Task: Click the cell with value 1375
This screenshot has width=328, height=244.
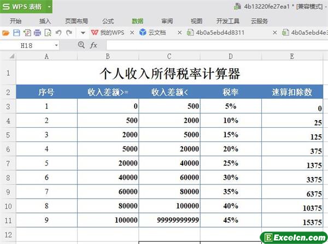Action: click(292, 163)
